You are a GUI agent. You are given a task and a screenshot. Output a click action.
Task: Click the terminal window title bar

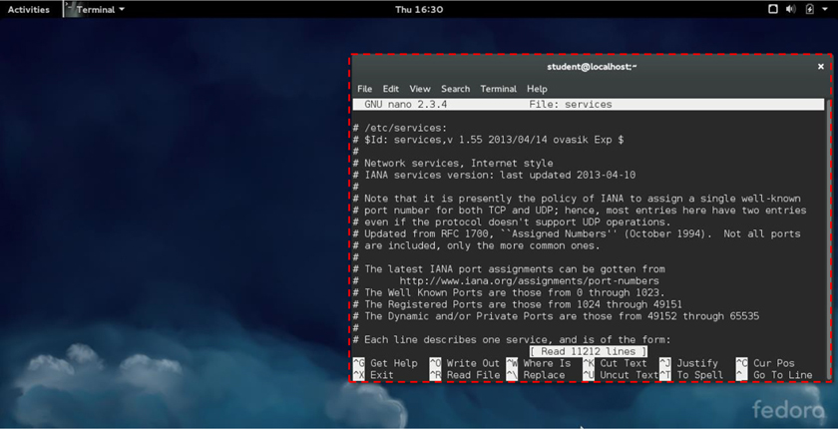pos(591,67)
